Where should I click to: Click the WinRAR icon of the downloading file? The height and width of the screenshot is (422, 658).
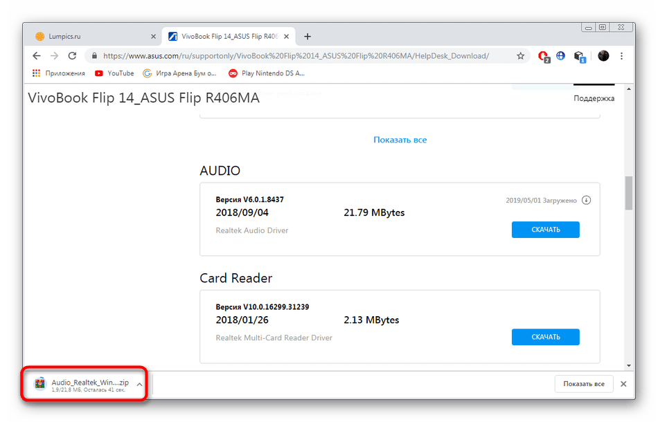point(40,383)
